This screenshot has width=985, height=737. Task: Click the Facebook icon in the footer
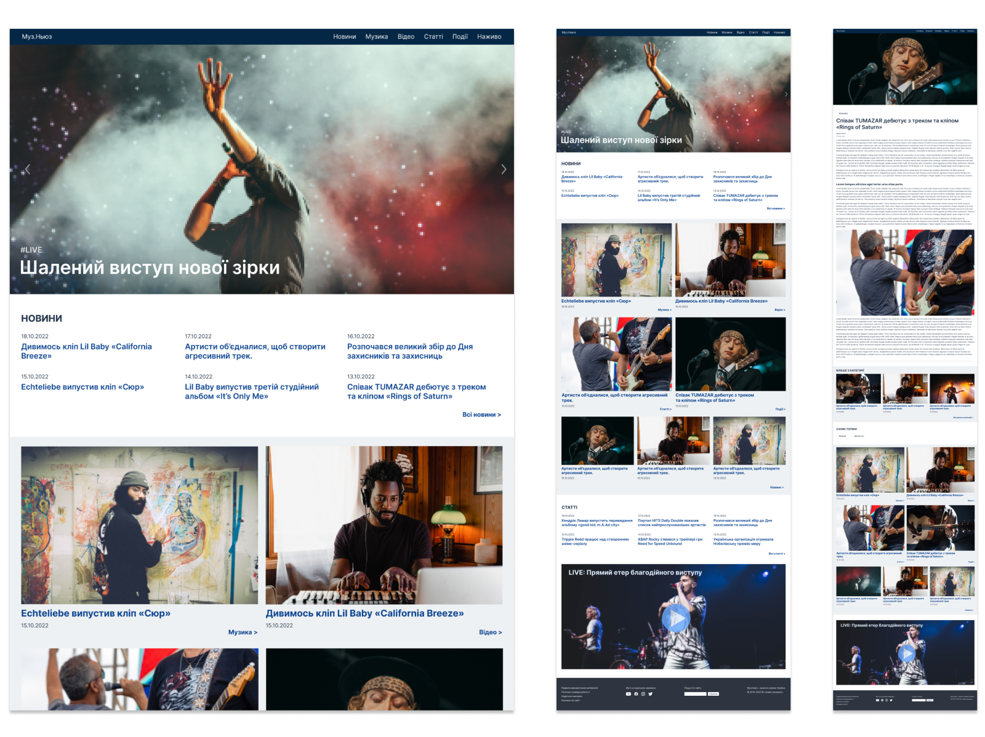[637, 694]
